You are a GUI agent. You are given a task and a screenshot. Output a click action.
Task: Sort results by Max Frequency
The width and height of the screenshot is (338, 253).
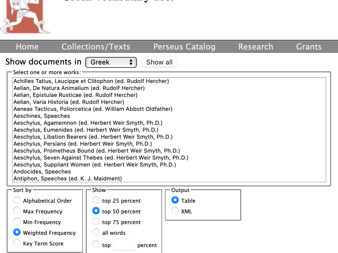[17, 211]
